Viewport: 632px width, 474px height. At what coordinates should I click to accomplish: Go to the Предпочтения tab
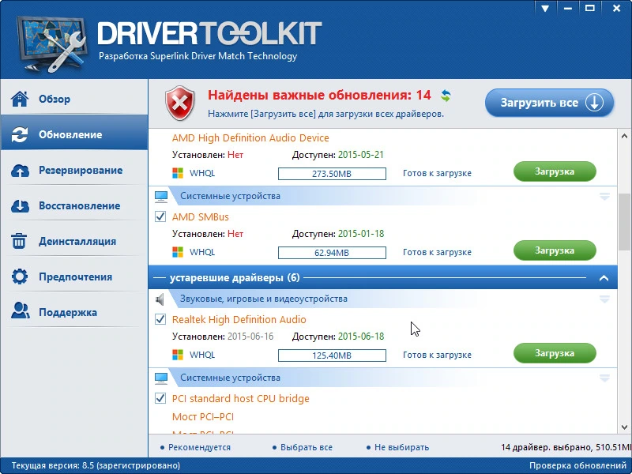point(74,277)
